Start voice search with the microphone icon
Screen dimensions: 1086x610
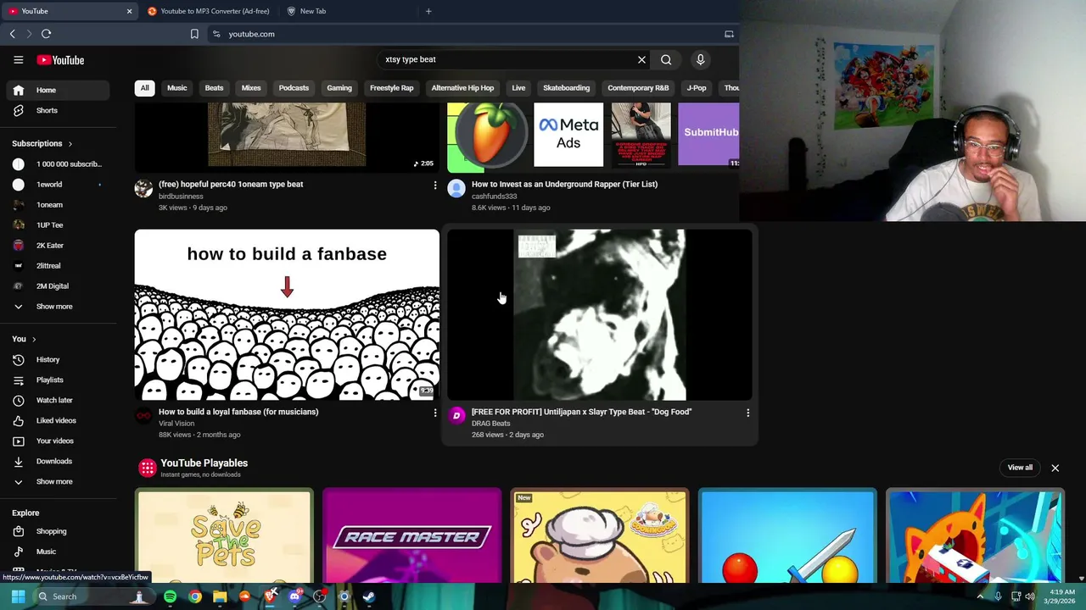(x=700, y=59)
